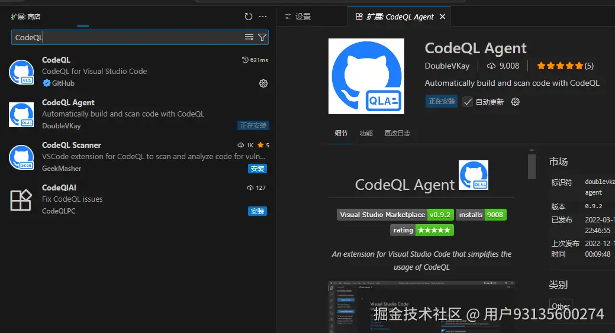Click the CodeQL Scanner extension logo
The height and width of the screenshot is (333, 615).
click(21, 157)
